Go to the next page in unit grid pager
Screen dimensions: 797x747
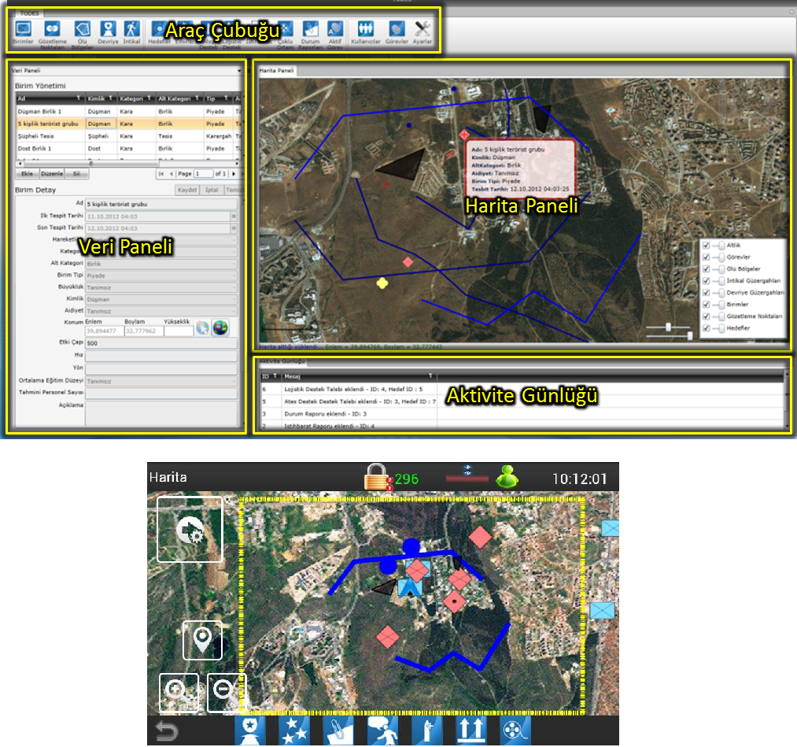[x=234, y=174]
